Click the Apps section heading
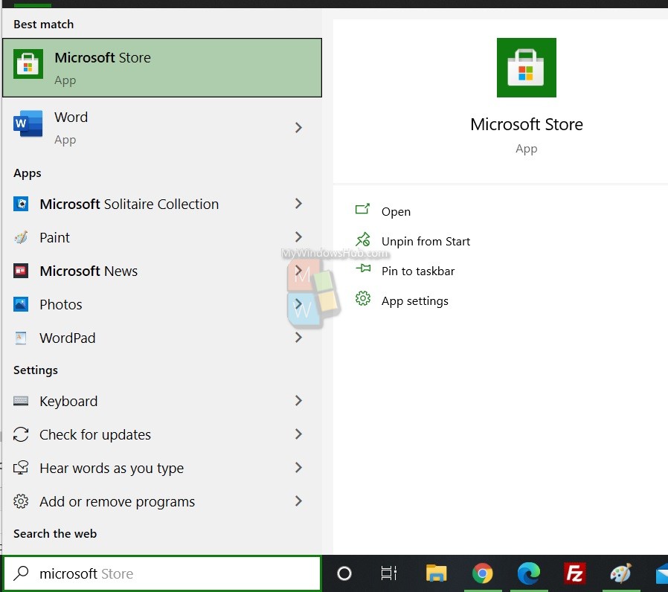This screenshot has height=592, width=668. pos(28,173)
